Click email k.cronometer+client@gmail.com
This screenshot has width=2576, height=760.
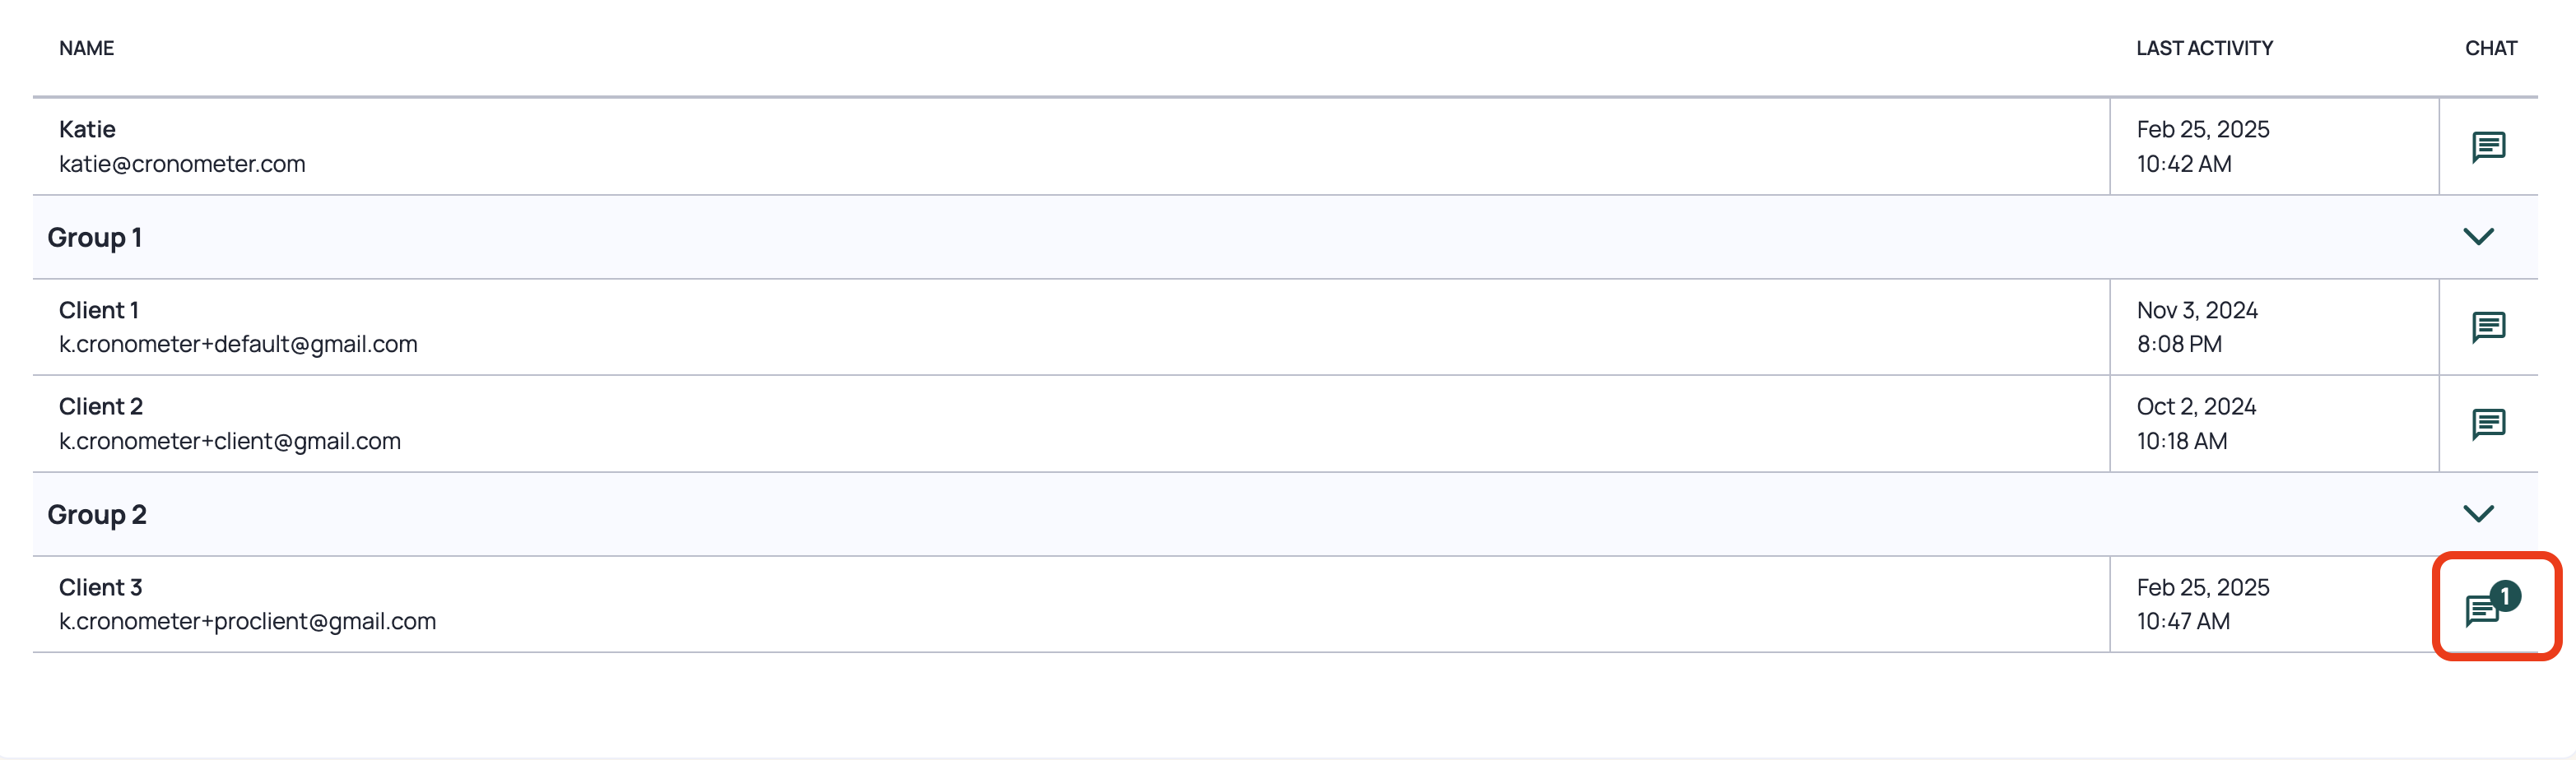[230, 441]
